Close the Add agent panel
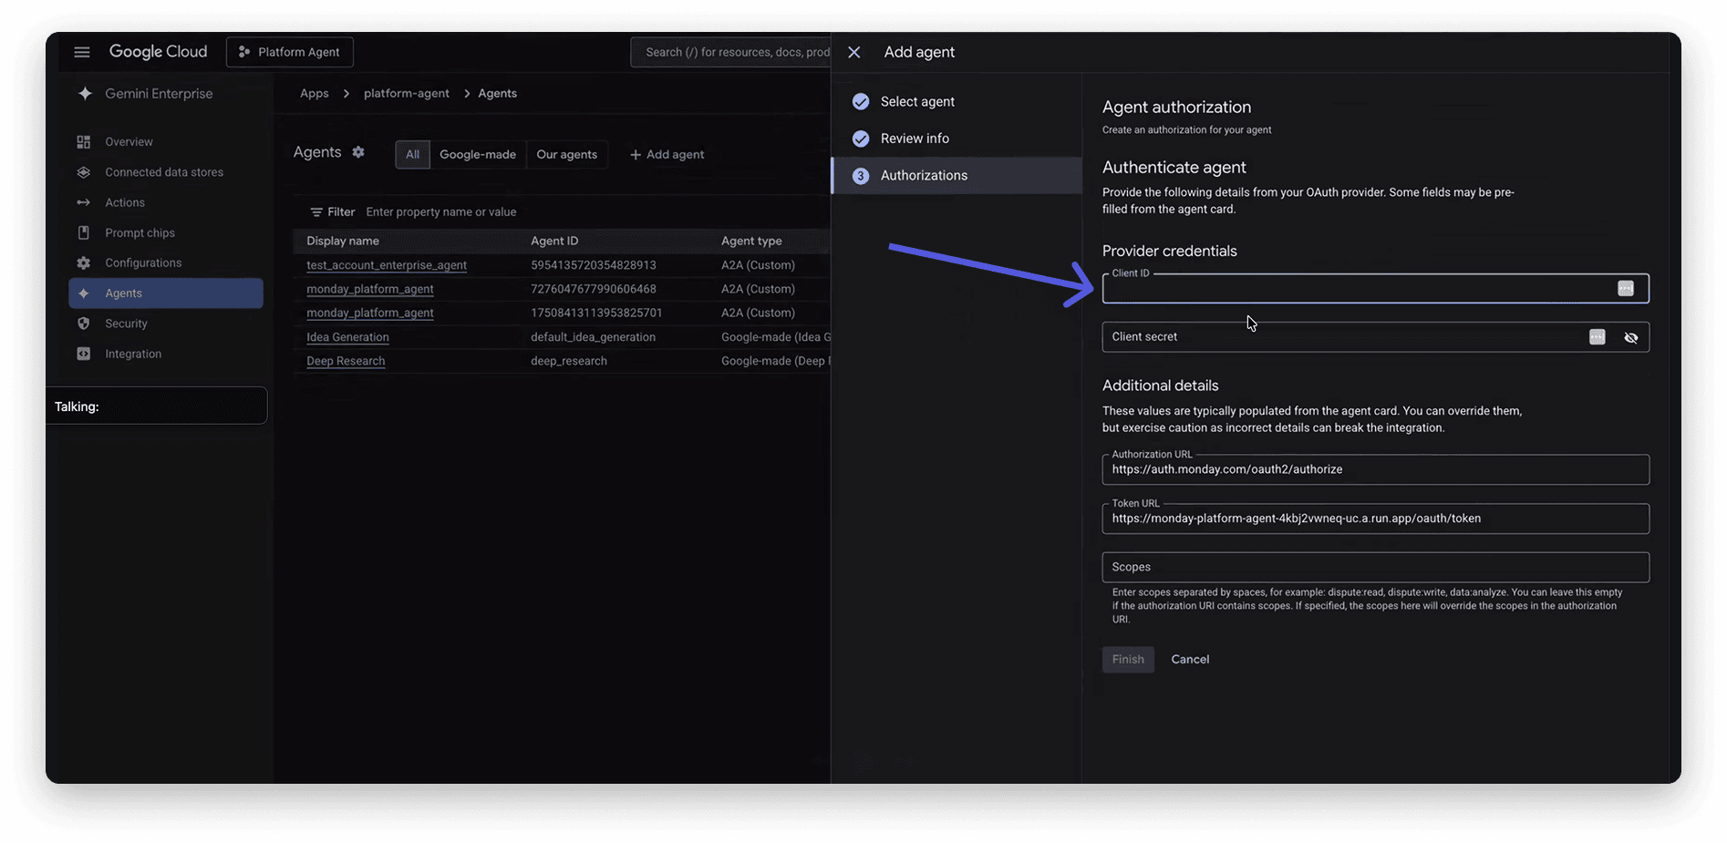The width and height of the screenshot is (1727, 843). [x=854, y=52]
